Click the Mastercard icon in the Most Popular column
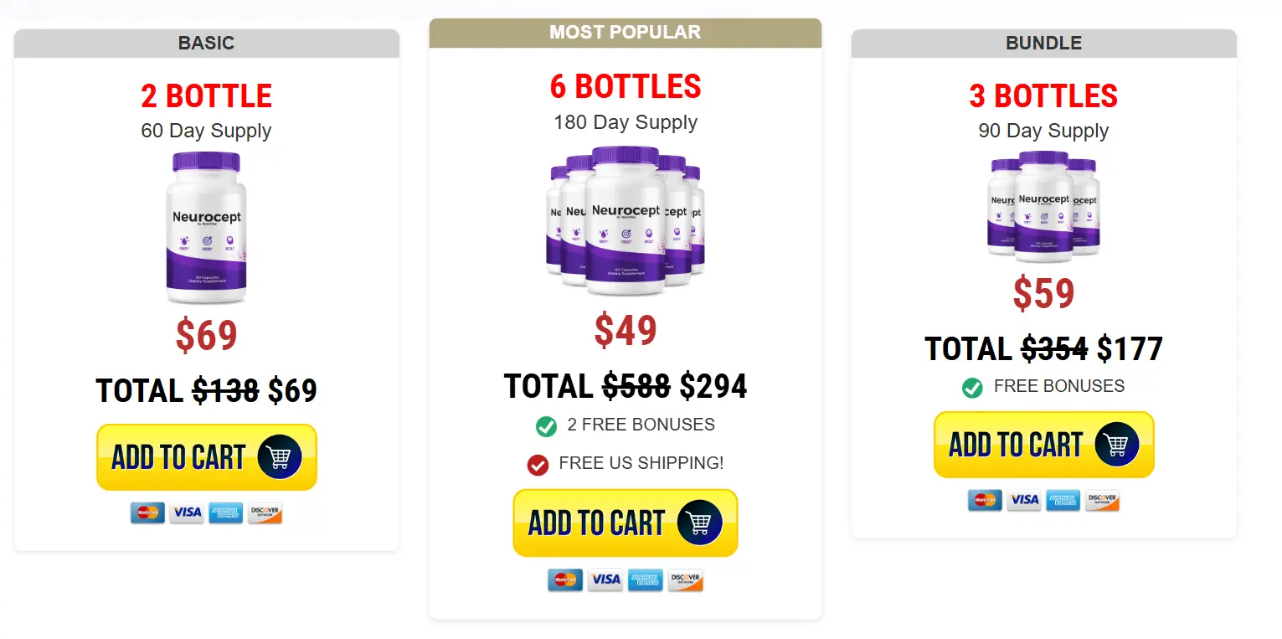This screenshot has width=1282, height=639. pos(566,580)
